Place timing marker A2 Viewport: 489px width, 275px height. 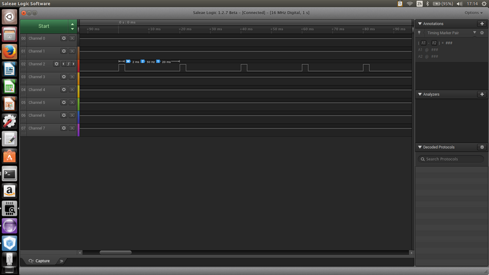pyautogui.click(x=434, y=43)
